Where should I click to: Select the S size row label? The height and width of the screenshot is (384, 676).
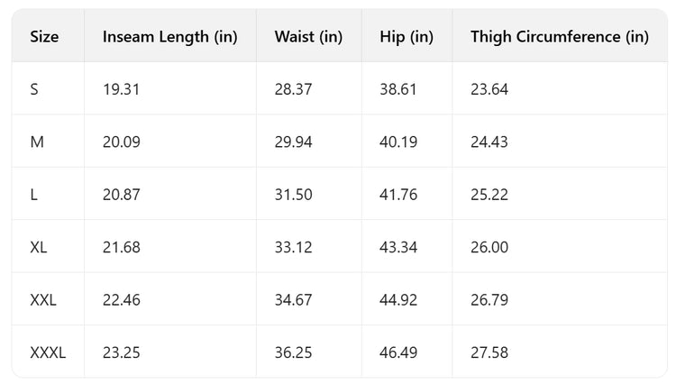pos(34,89)
